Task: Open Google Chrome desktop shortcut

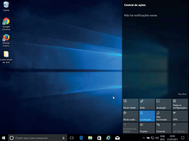Action: (6, 22)
